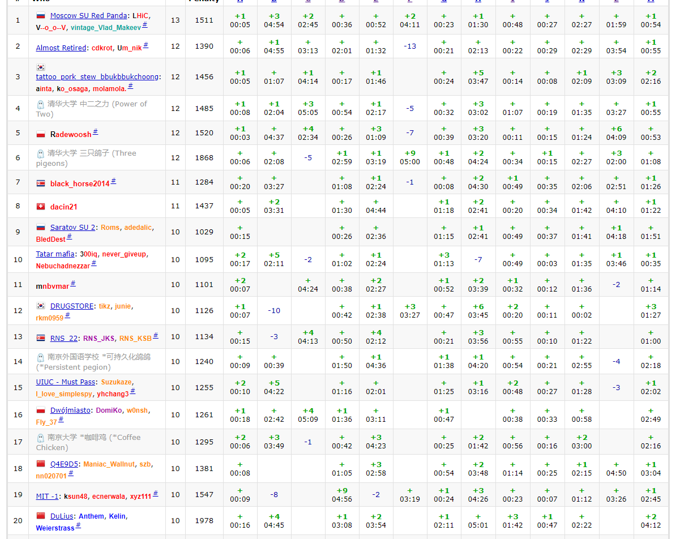
Task: Open the mnbvmar user profile
Action: pos(52,286)
